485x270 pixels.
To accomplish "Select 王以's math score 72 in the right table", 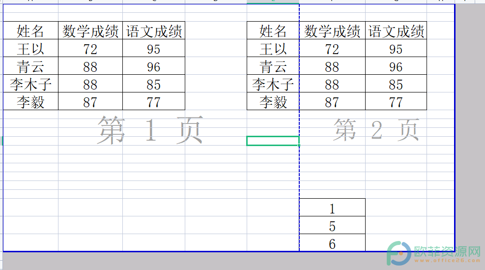I will point(332,48).
